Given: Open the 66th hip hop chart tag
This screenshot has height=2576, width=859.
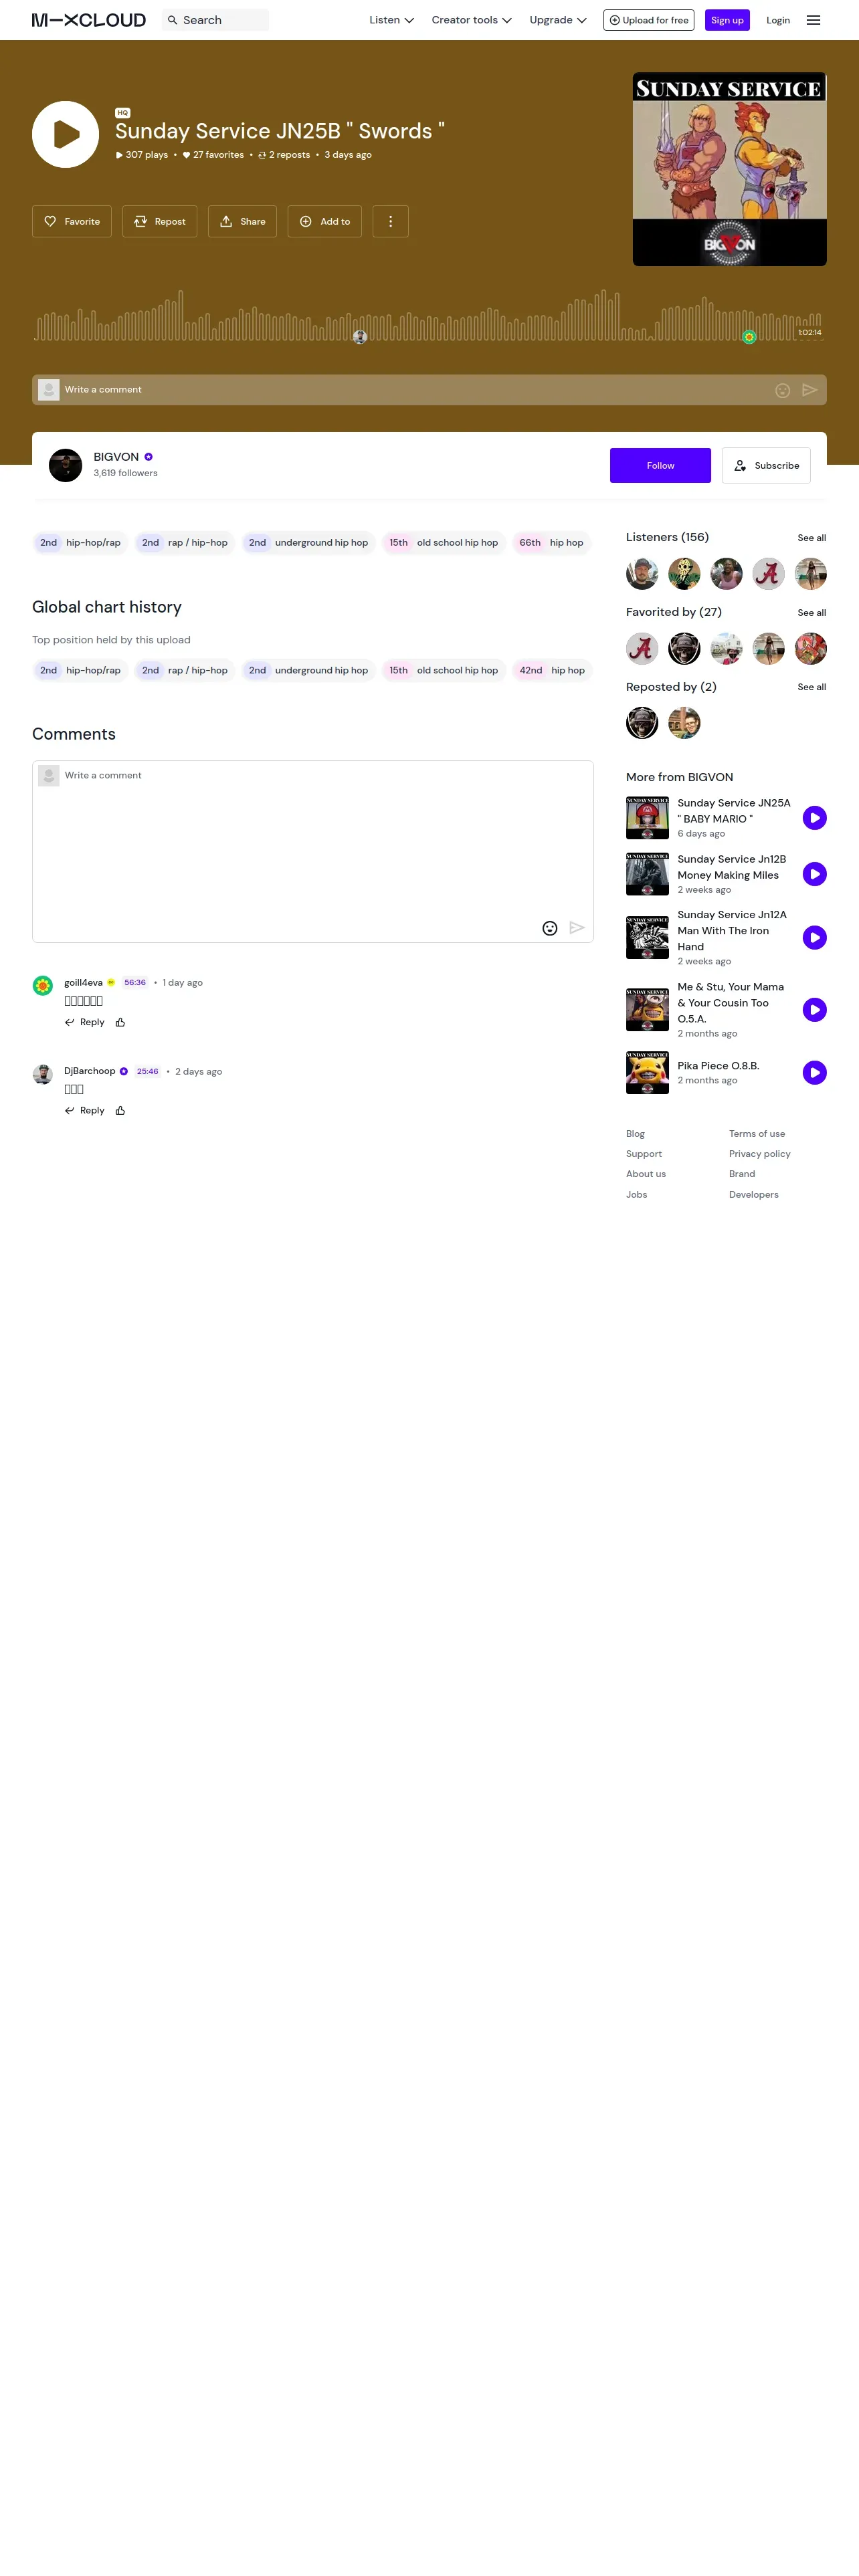Looking at the screenshot, I should [551, 543].
